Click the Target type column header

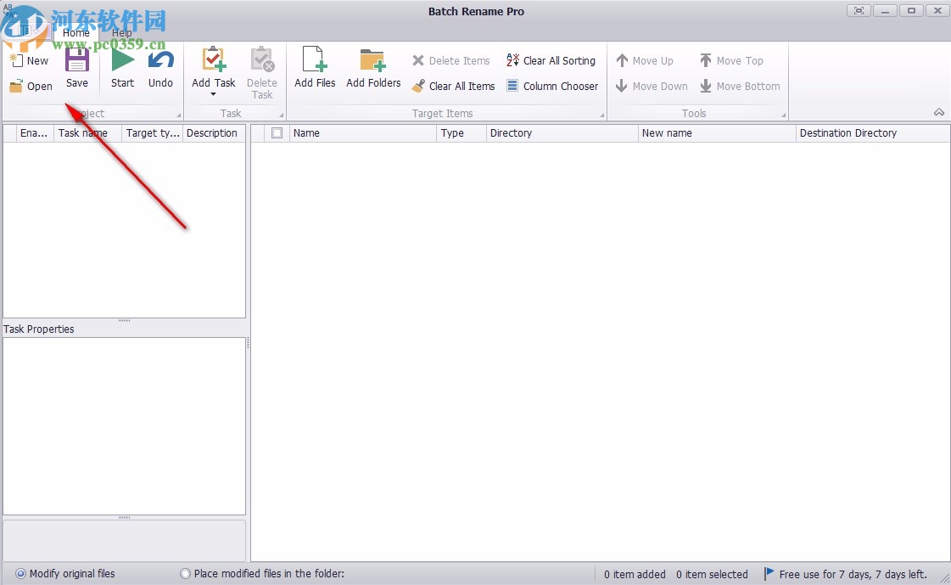pyautogui.click(x=153, y=133)
